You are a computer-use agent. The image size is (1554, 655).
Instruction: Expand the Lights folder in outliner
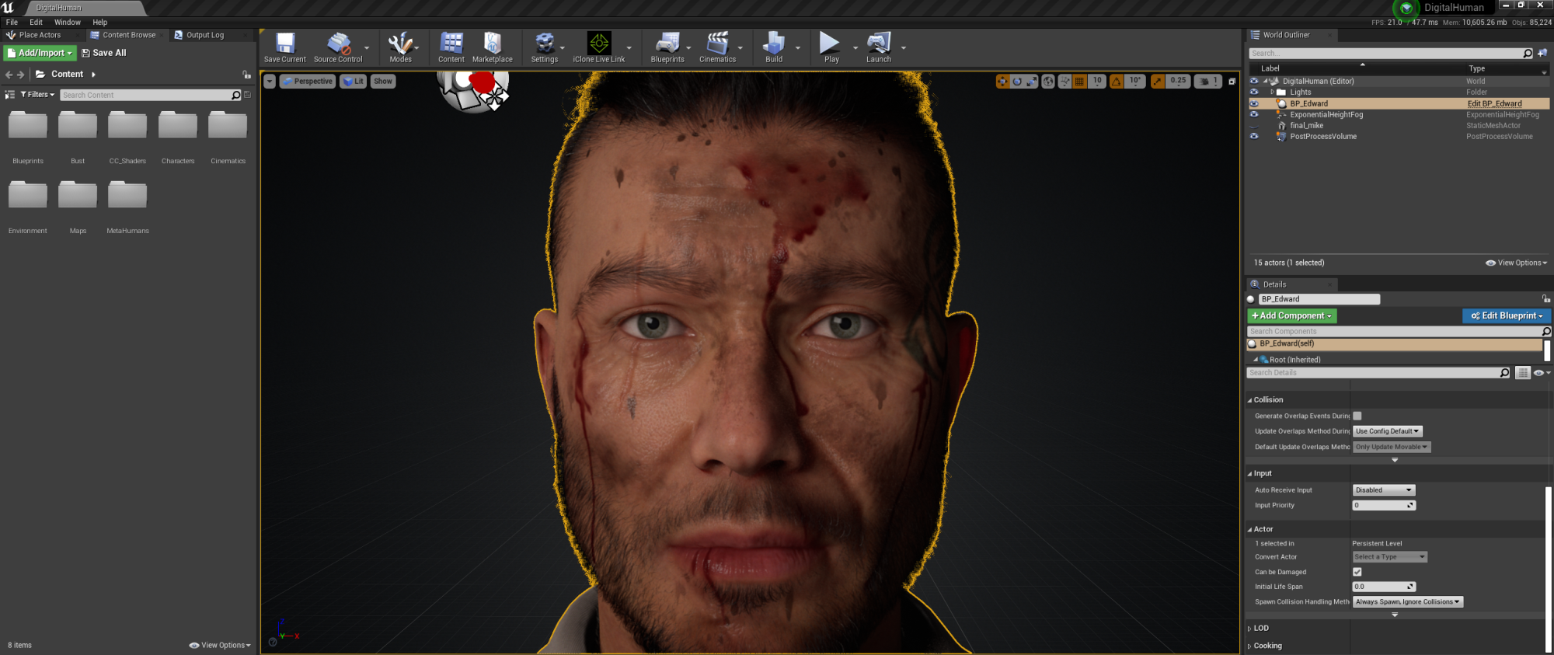tap(1272, 92)
